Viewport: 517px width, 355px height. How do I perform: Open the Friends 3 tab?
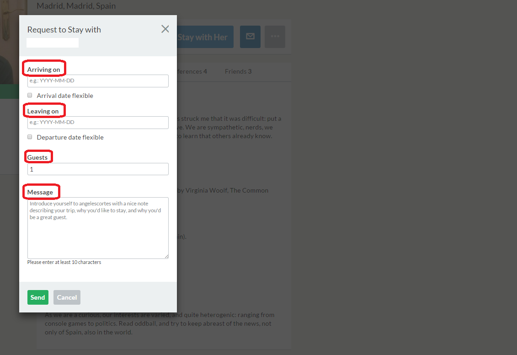pos(238,71)
